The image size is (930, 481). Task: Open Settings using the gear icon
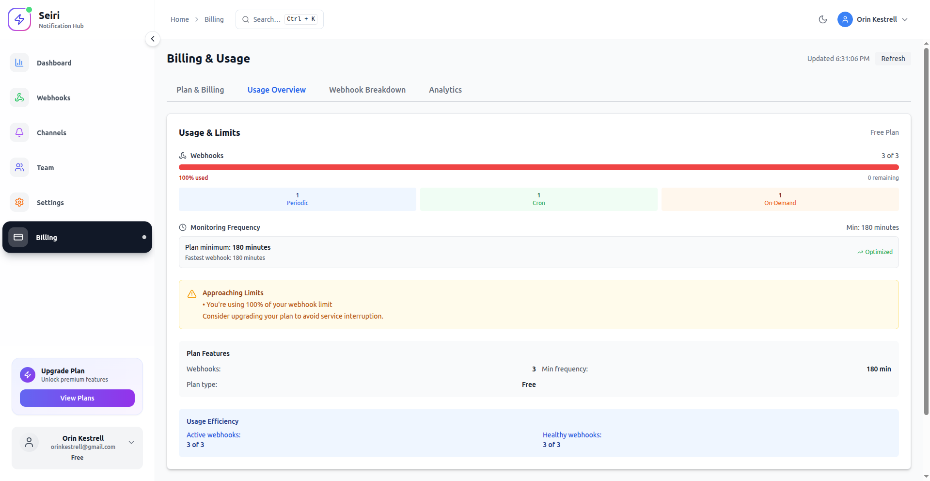(x=19, y=202)
